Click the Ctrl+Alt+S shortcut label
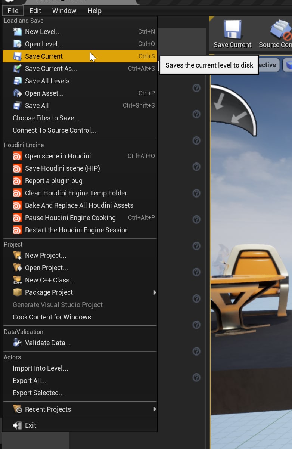This screenshot has height=449, width=292. (x=142, y=69)
